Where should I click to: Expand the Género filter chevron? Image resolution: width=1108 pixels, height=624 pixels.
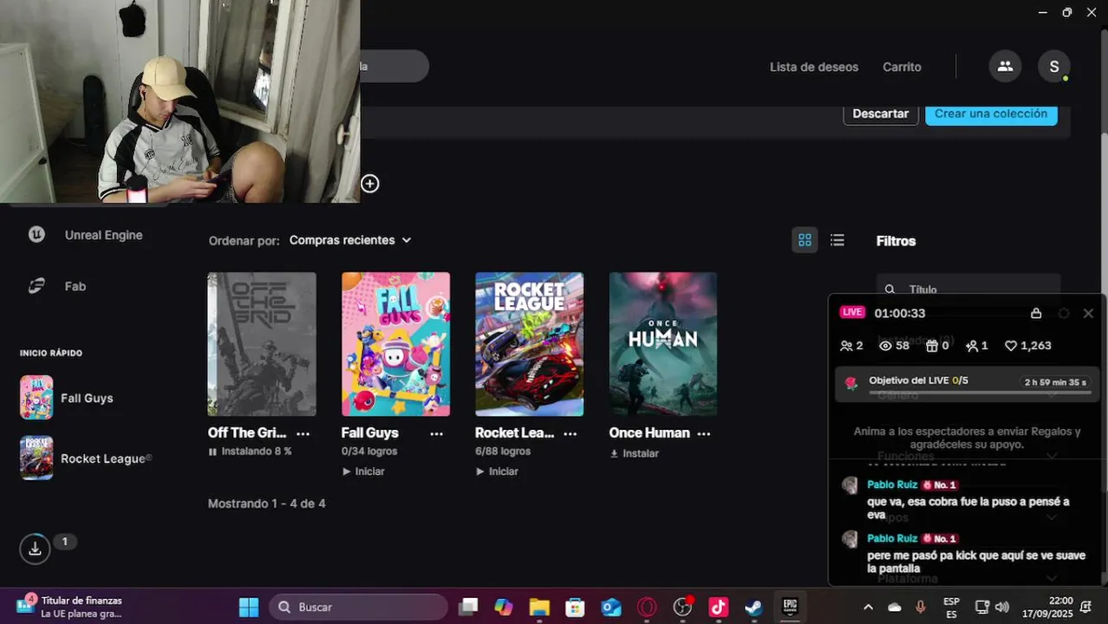[x=1052, y=394]
